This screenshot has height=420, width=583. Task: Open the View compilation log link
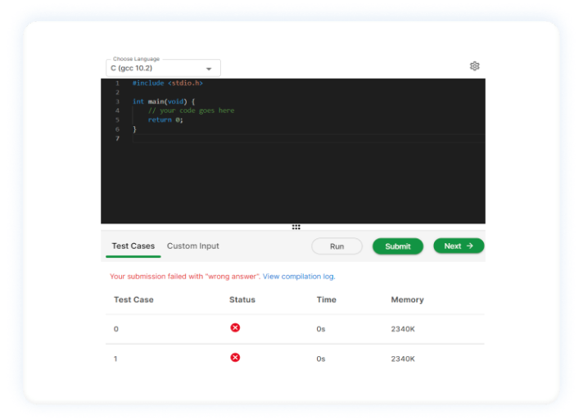coord(299,276)
